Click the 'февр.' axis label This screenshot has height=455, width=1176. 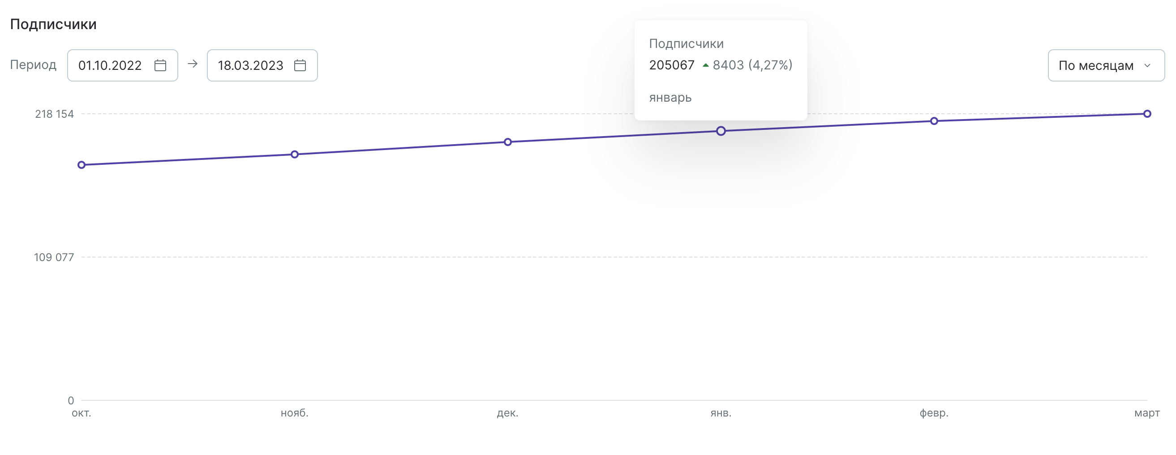click(934, 413)
